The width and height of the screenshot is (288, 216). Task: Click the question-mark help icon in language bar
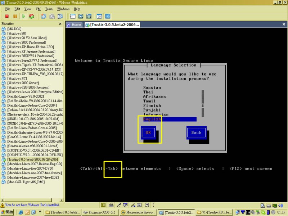click(147, 205)
